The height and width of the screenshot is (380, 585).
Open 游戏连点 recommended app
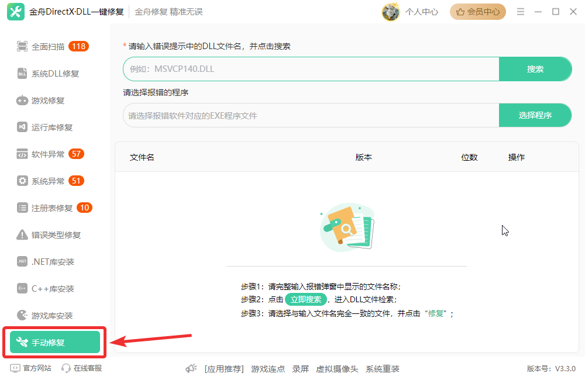tap(268, 369)
